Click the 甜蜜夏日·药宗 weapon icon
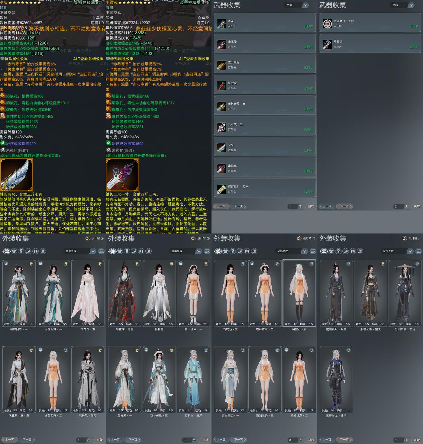 (221, 189)
